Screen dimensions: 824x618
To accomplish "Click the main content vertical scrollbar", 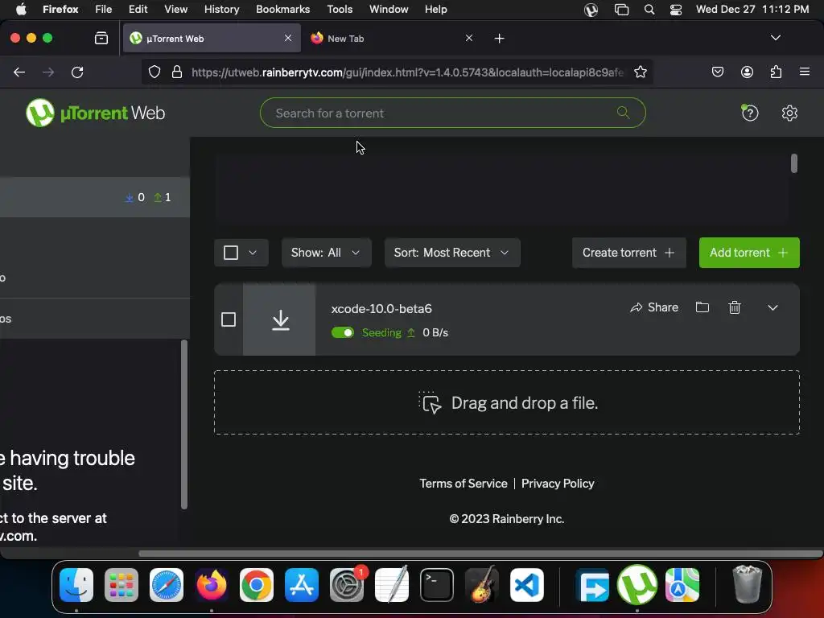I will [794, 163].
